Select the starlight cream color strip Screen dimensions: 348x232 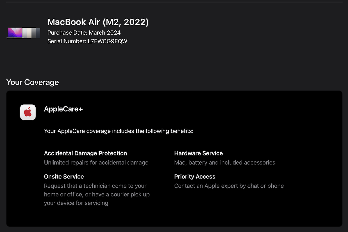(29, 33)
